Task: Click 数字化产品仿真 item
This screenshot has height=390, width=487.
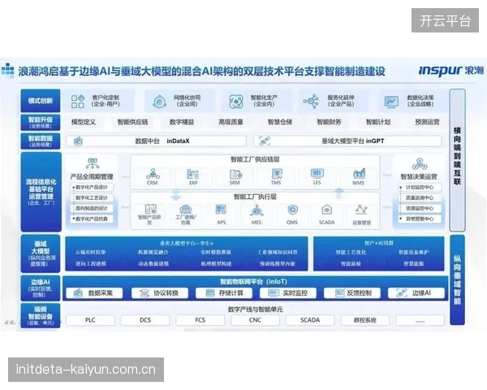Action: [92, 219]
